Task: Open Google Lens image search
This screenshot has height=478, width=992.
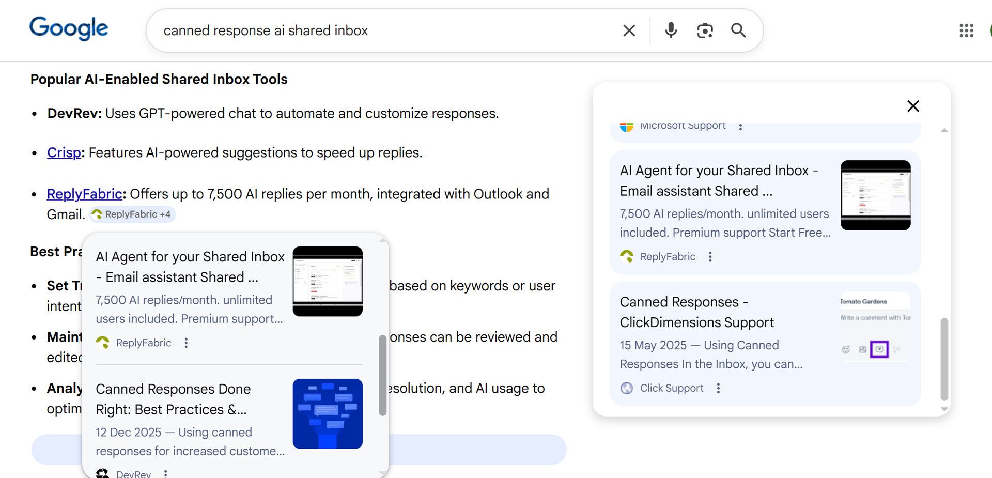Action: [x=705, y=30]
